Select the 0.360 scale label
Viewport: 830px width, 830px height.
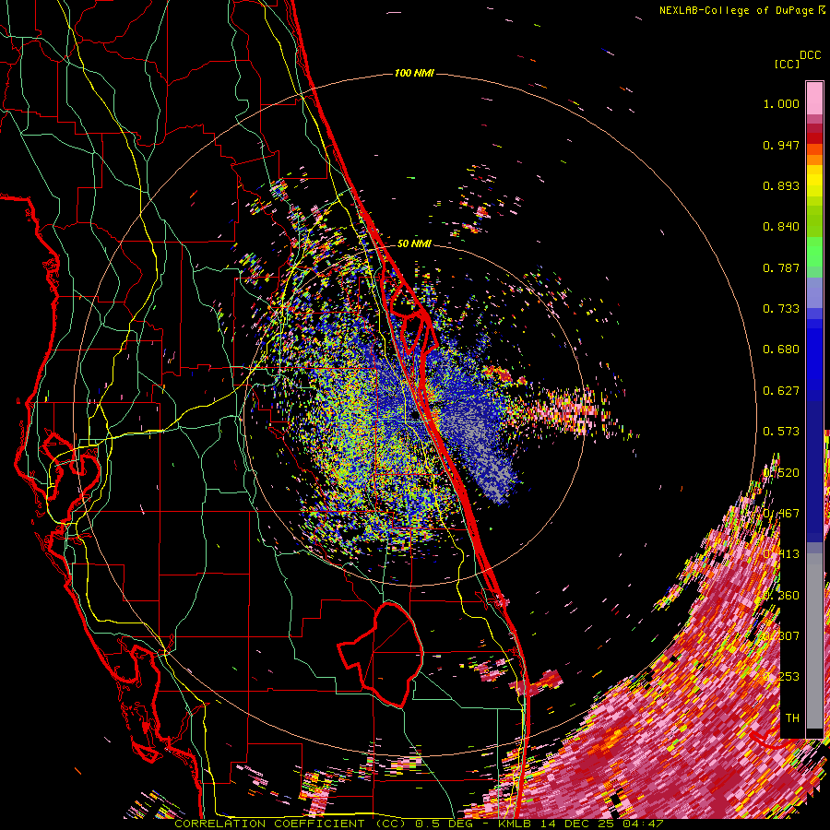tap(781, 596)
